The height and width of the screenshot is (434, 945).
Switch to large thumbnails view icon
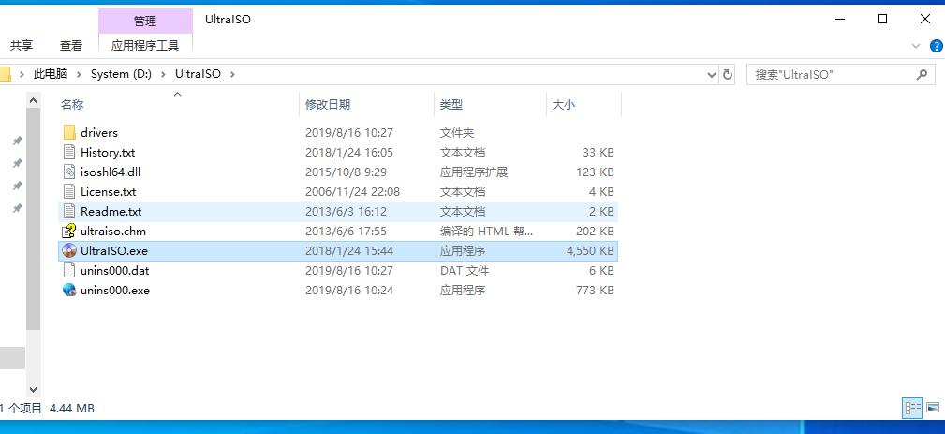[932, 408]
